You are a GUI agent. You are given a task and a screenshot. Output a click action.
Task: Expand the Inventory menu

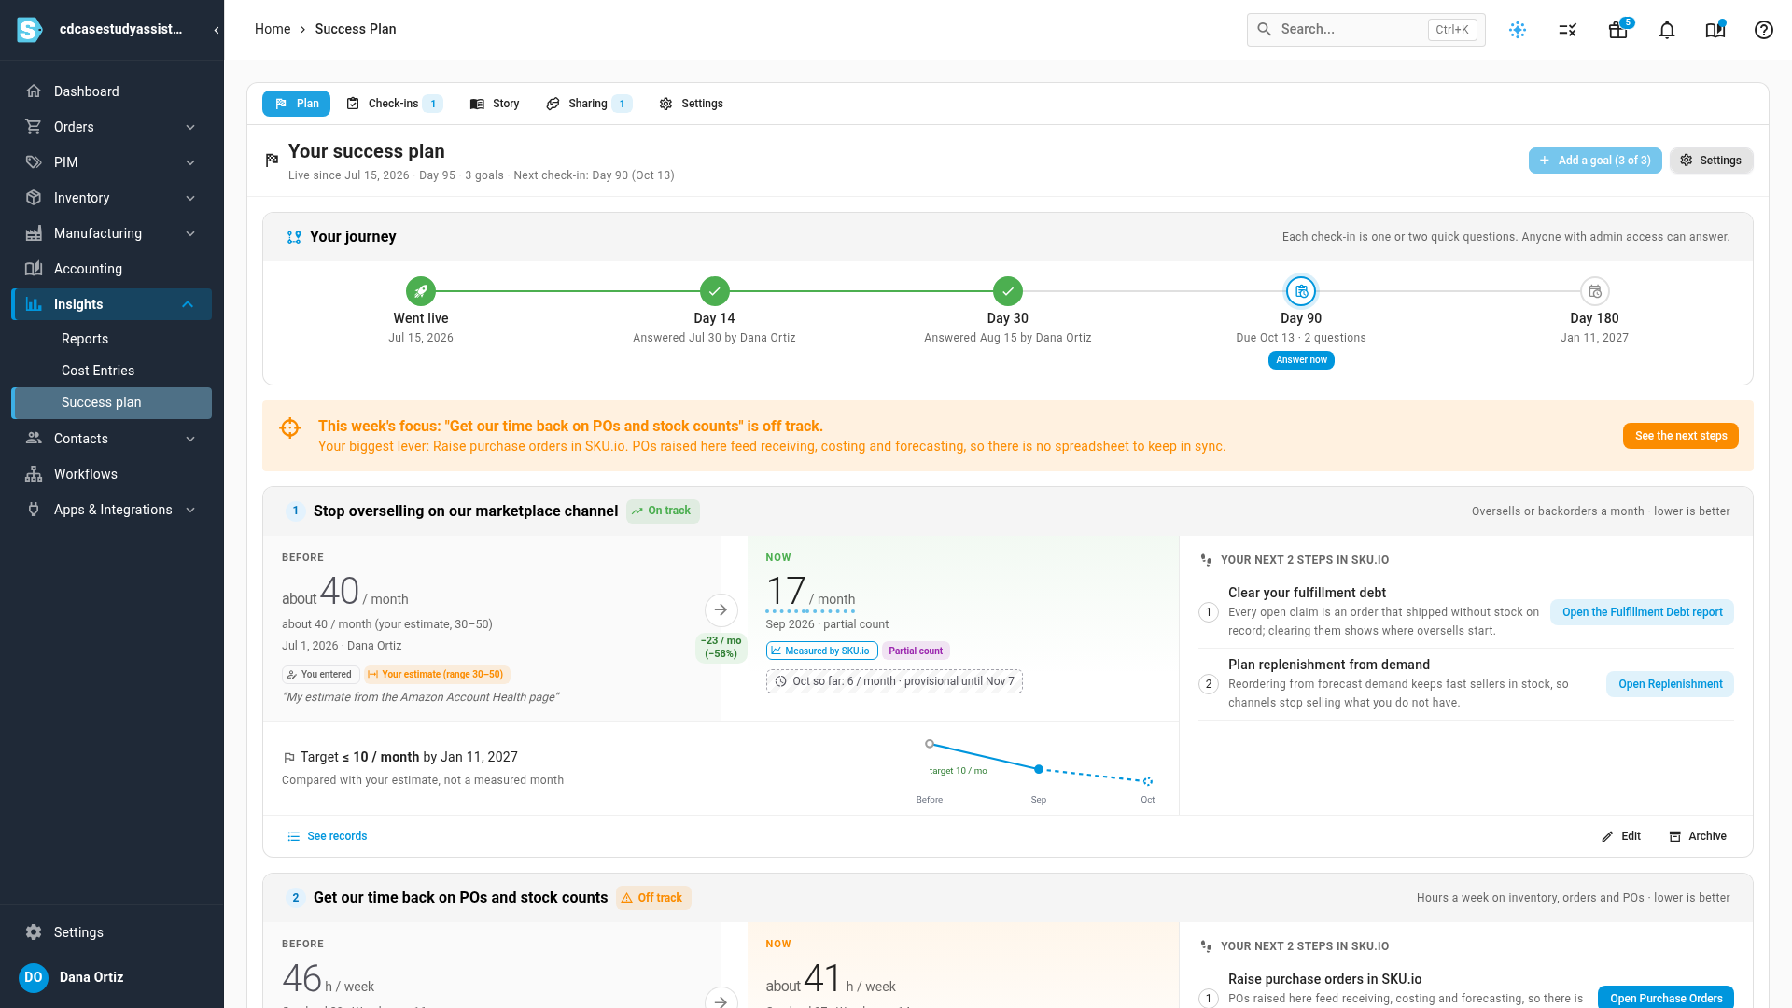click(x=190, y=198)
